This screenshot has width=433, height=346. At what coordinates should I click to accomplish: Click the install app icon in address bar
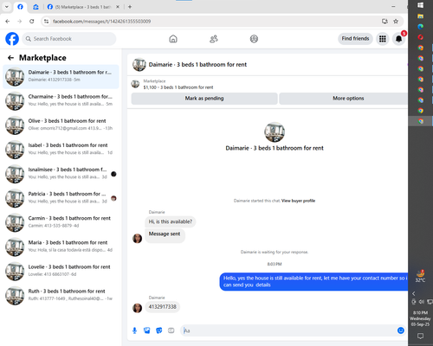385,21
